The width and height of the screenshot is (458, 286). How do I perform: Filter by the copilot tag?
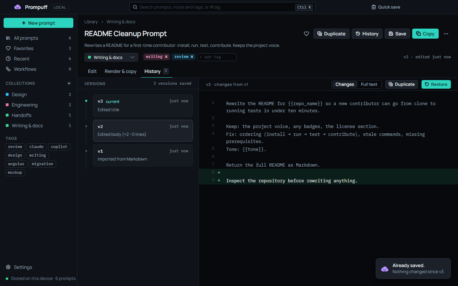59,147
